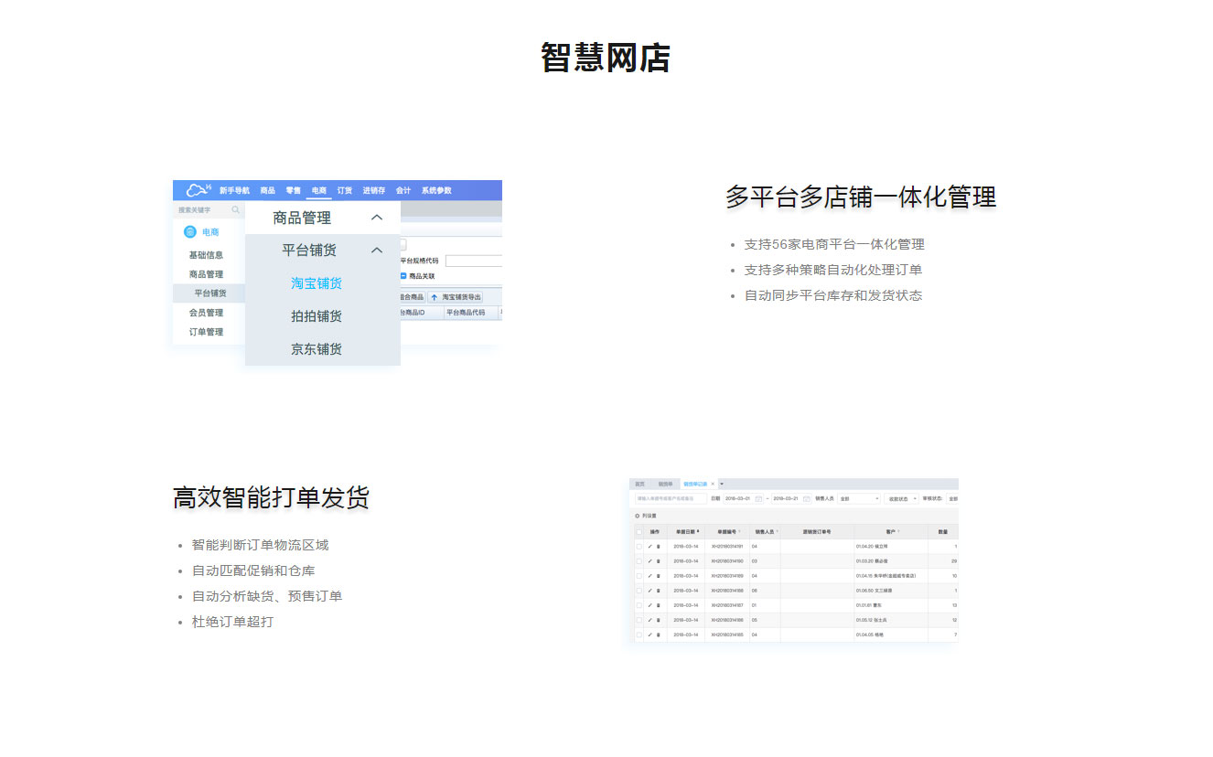The width and height of the screenshot is (1213, 757).
Task: Open the start date calendar picker icon
Action: tap(758, 499)
